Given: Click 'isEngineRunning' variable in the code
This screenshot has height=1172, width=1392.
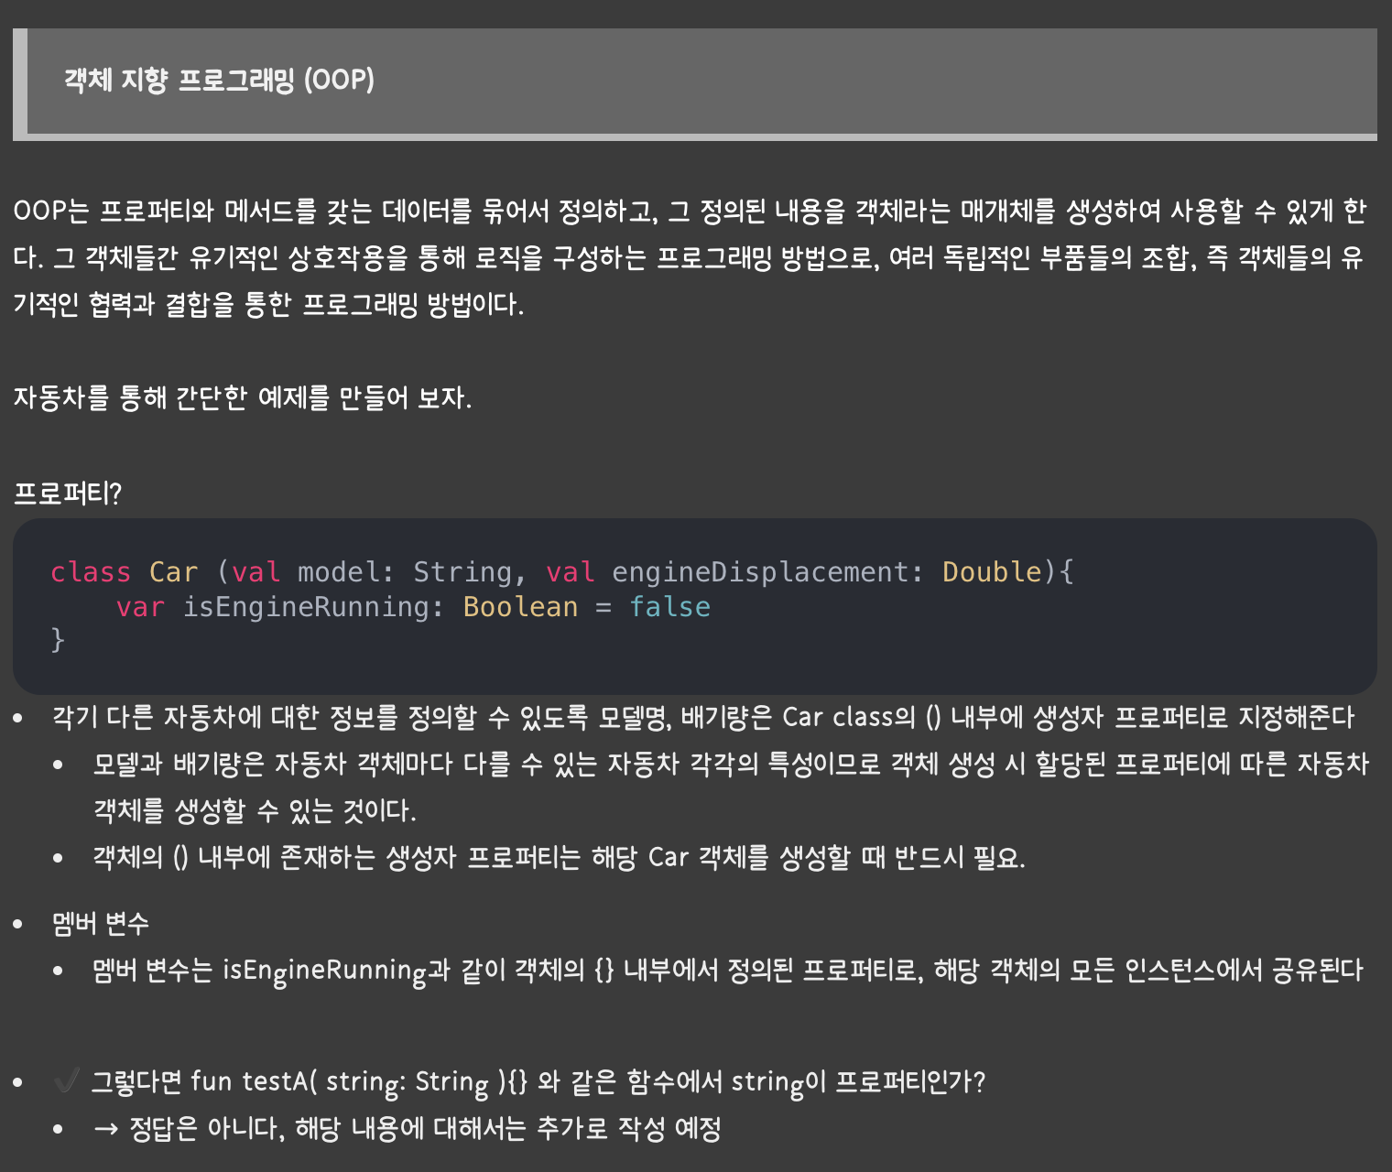Looking at the screenshot, I should (305, 607).
